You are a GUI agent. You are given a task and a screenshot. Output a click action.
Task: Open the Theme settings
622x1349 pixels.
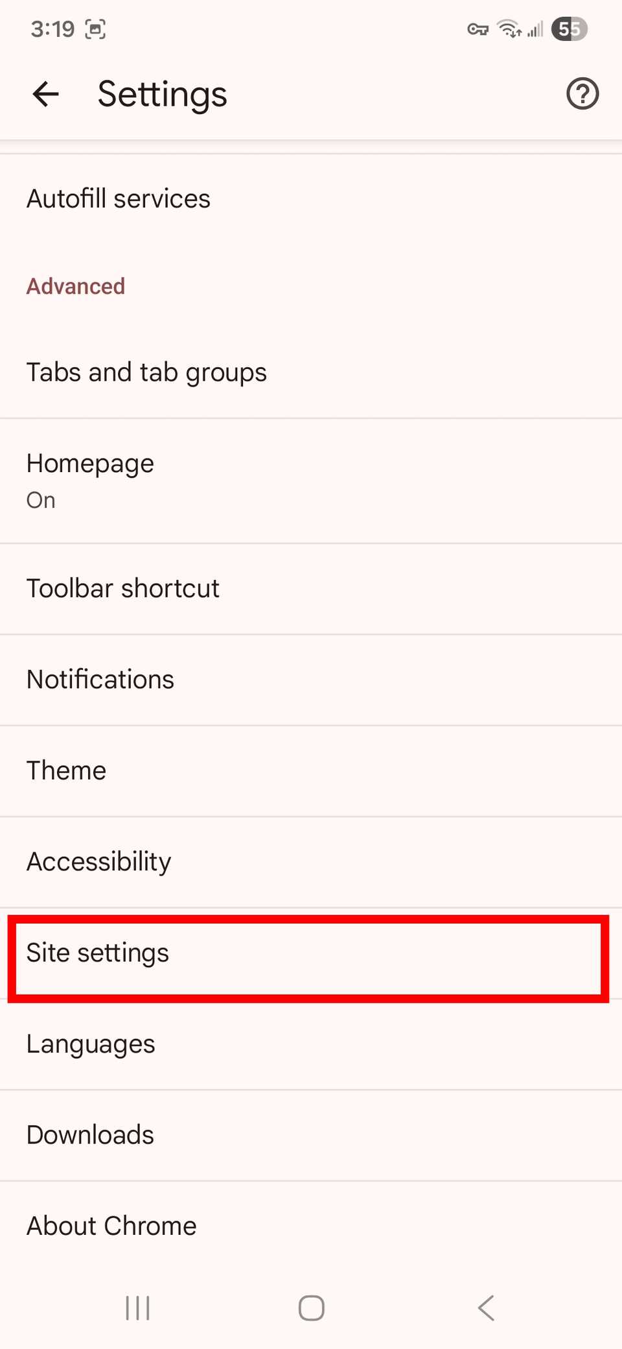point(66,770)
